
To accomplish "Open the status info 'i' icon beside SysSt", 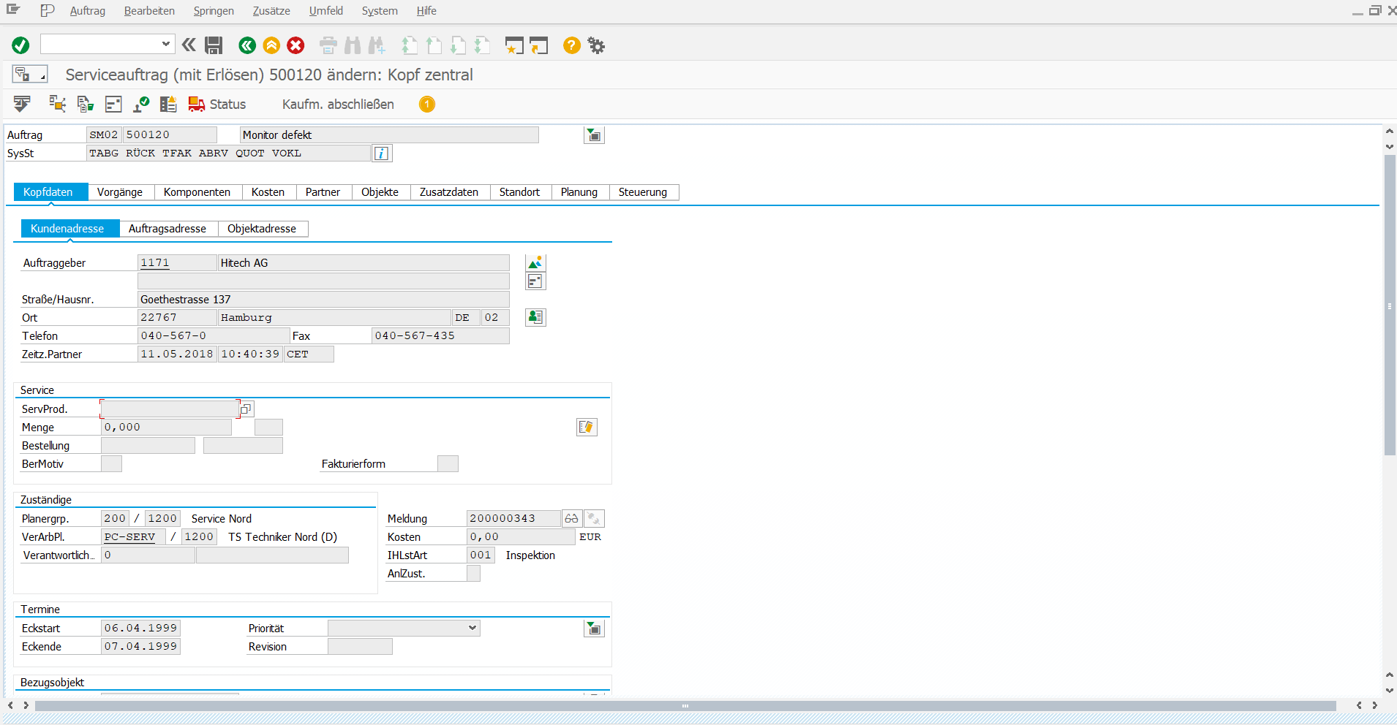I will coord(382,153).
